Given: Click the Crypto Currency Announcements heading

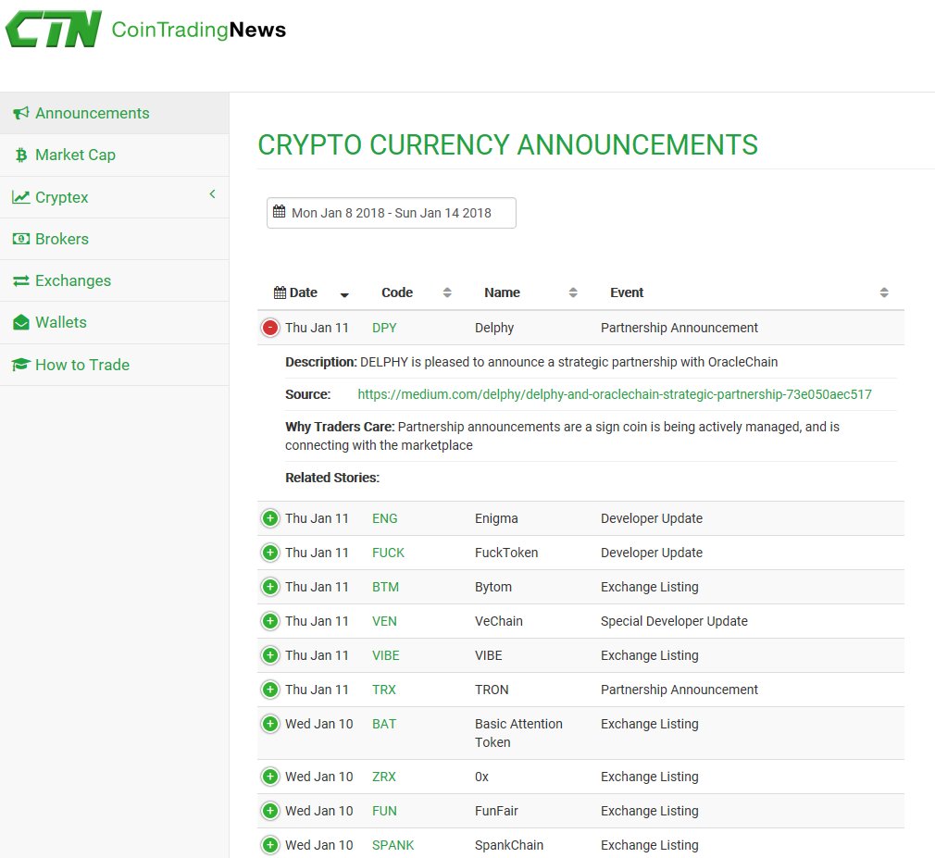Looking at the screenshot, I should 507,145.
